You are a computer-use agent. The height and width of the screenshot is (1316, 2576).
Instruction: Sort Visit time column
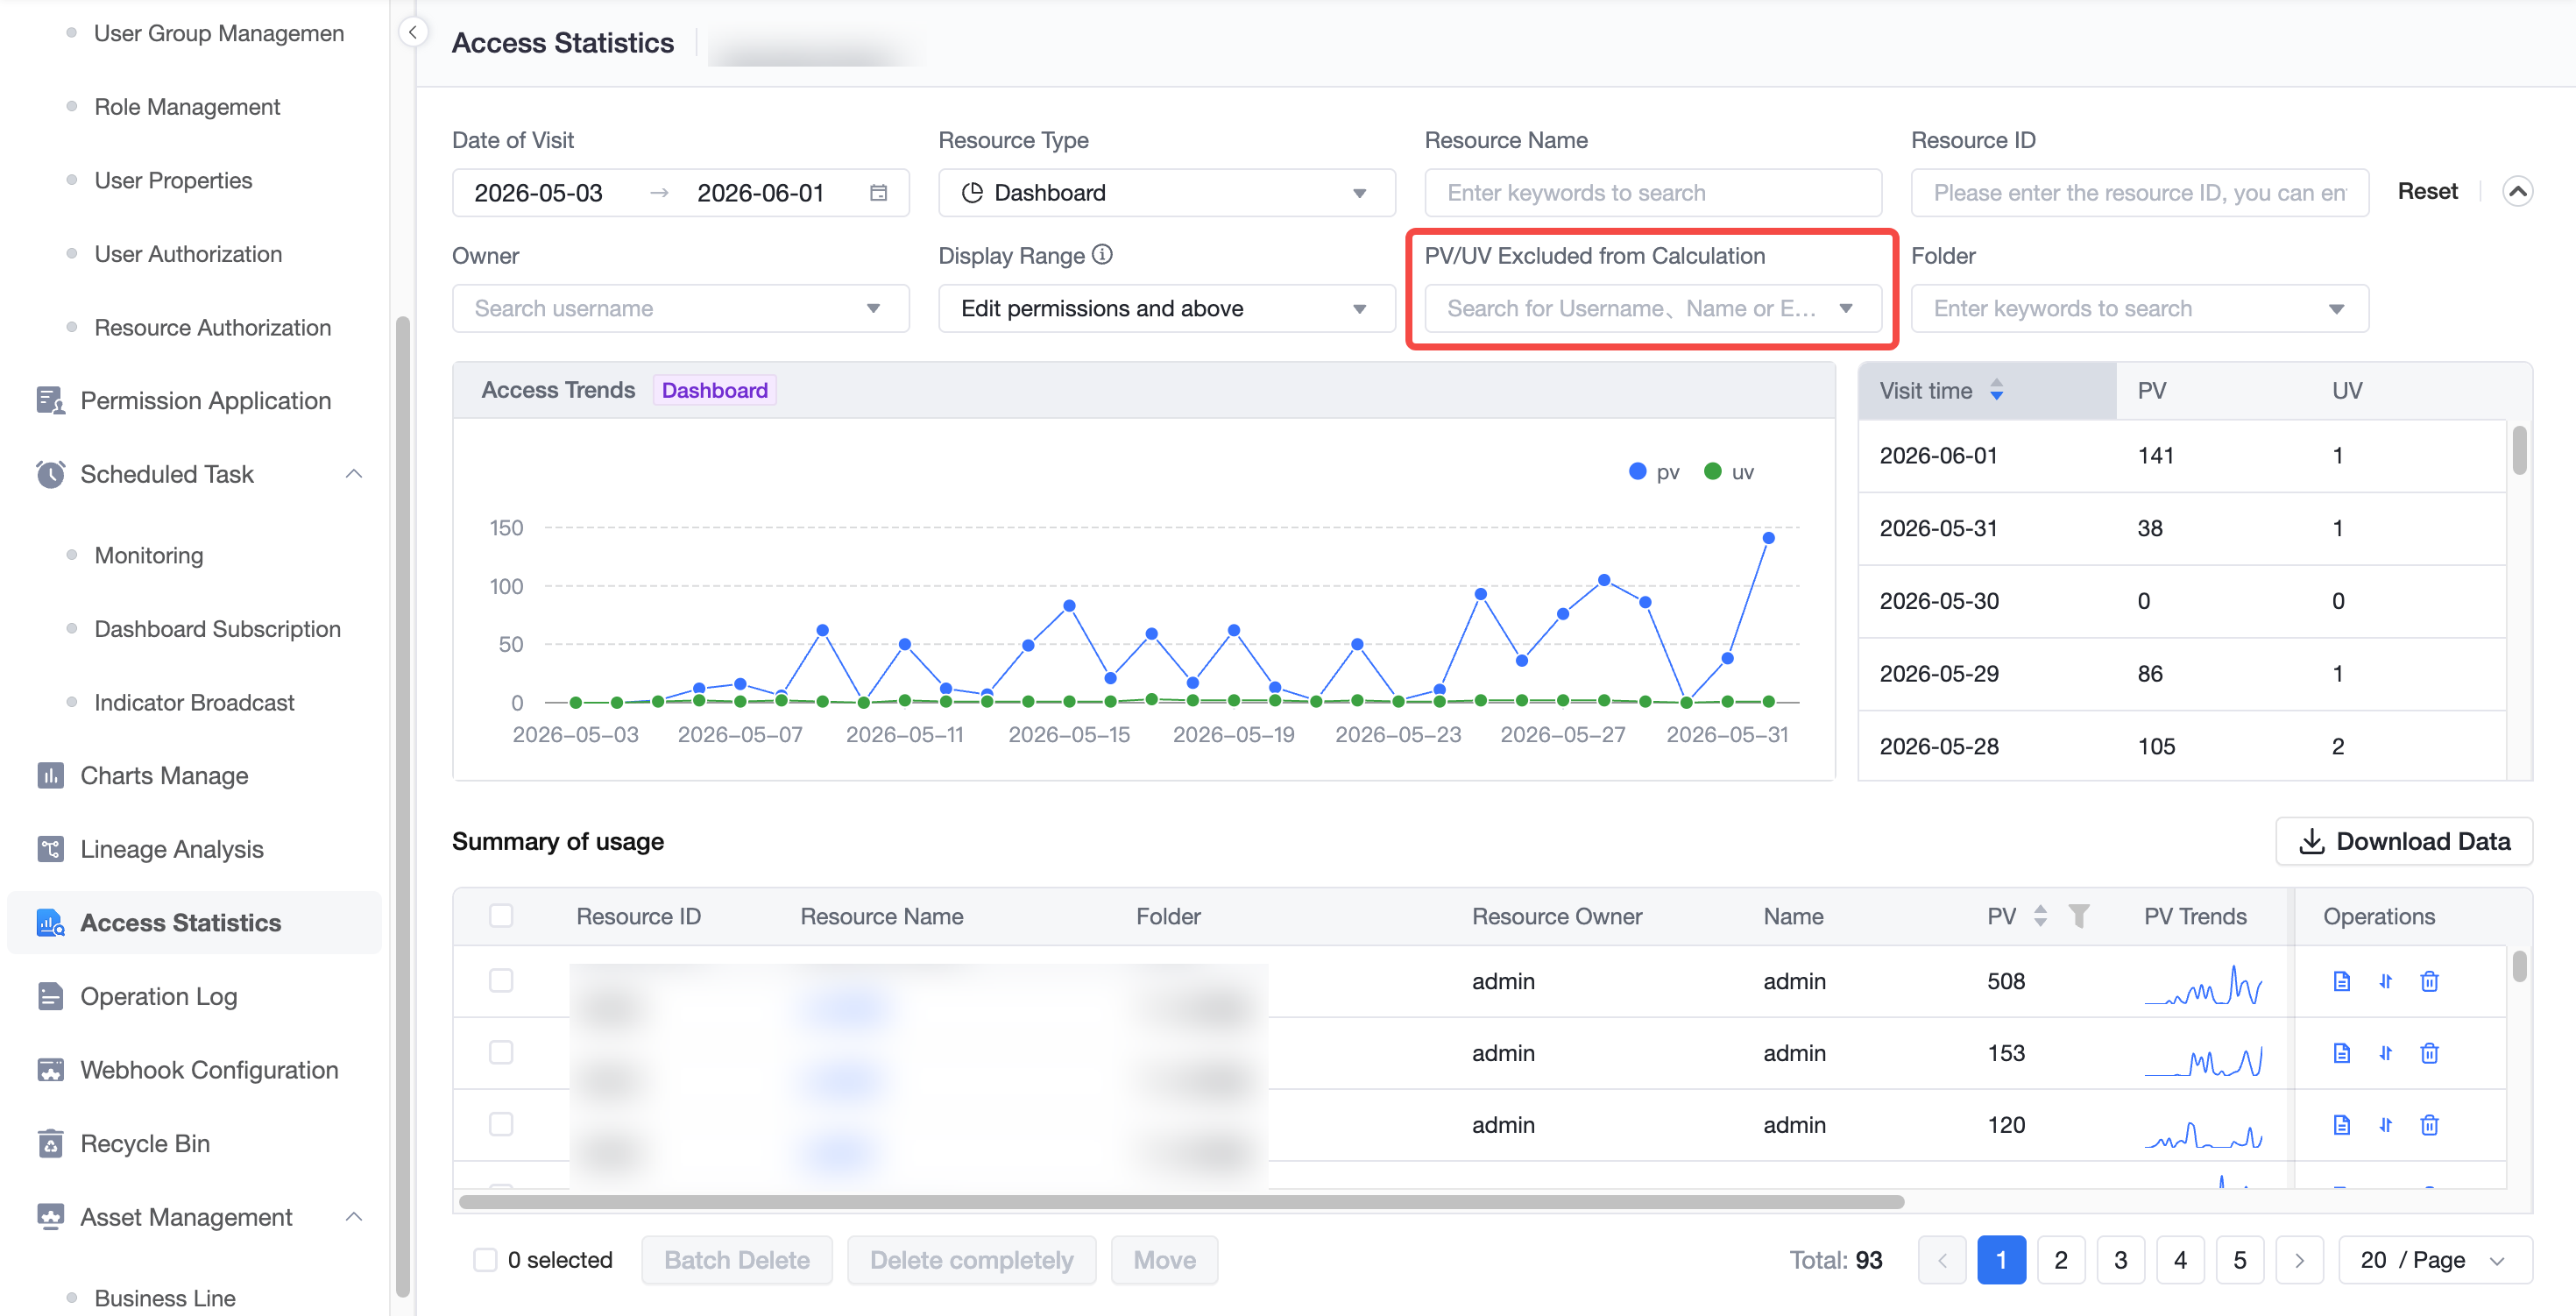(1996, 390)
